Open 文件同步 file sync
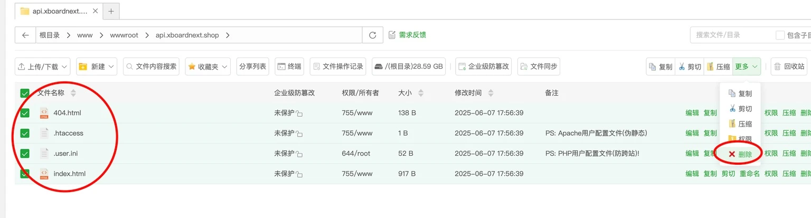Screen dimensions: 811x218 [539, 67]
